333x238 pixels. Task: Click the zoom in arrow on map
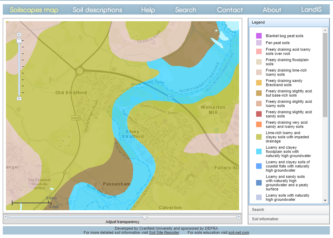tap(19, 34)
